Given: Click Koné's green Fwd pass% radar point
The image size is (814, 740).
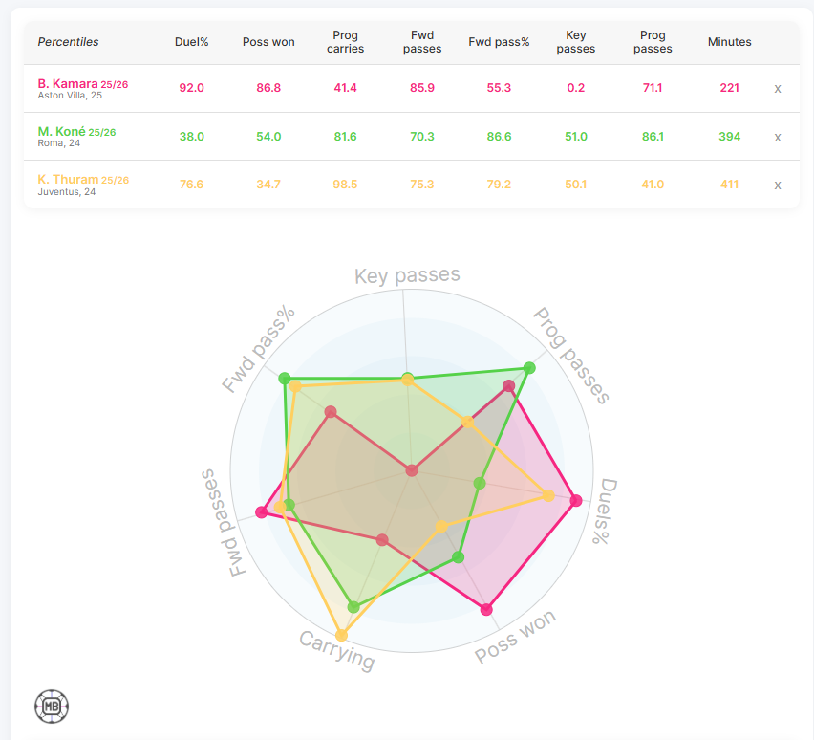Looking at the screenshot, I should pyautogui.click(x=284, y=379).
